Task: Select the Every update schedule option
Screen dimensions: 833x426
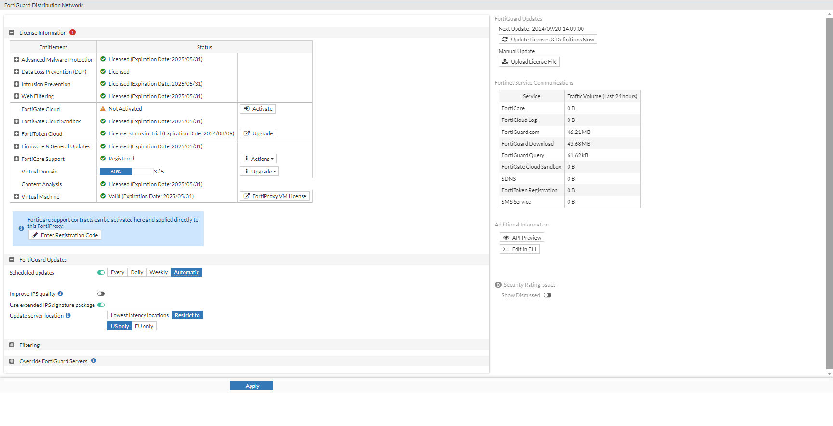Action: [118, 273]
